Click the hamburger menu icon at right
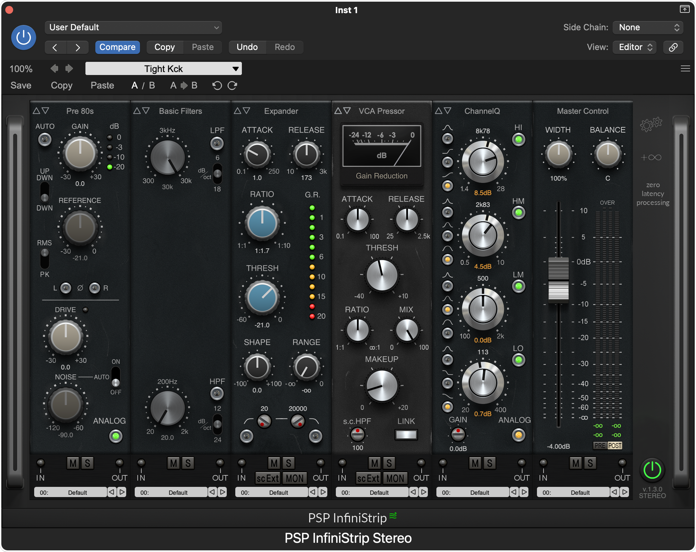 [x=685, y=68]
